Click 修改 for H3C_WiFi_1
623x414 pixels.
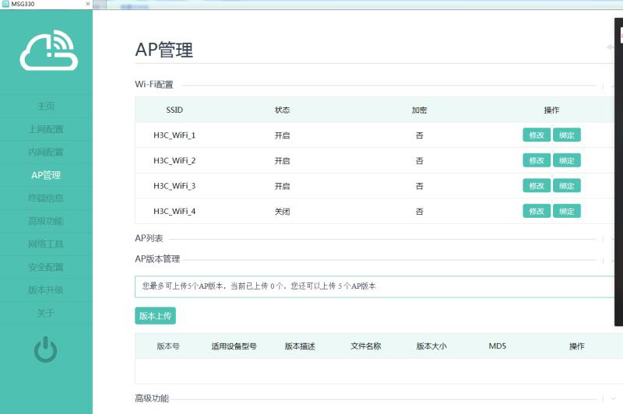pyautogui.click(x=537, y=135)
